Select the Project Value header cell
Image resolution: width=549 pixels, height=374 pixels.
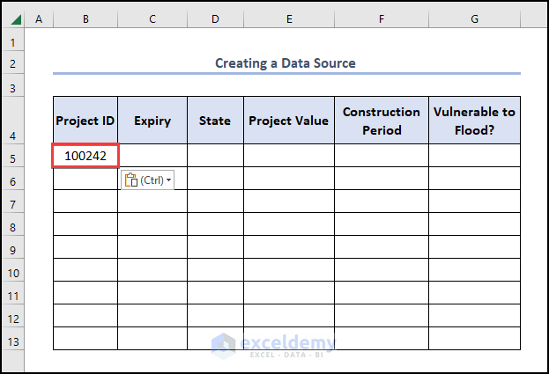289,121
